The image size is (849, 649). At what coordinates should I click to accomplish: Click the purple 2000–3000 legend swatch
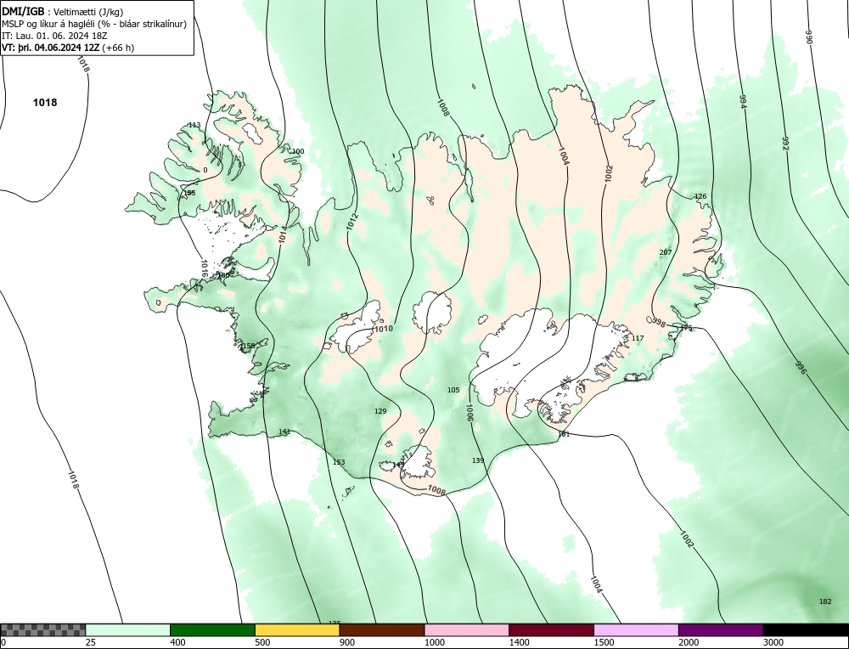[721, 630]
